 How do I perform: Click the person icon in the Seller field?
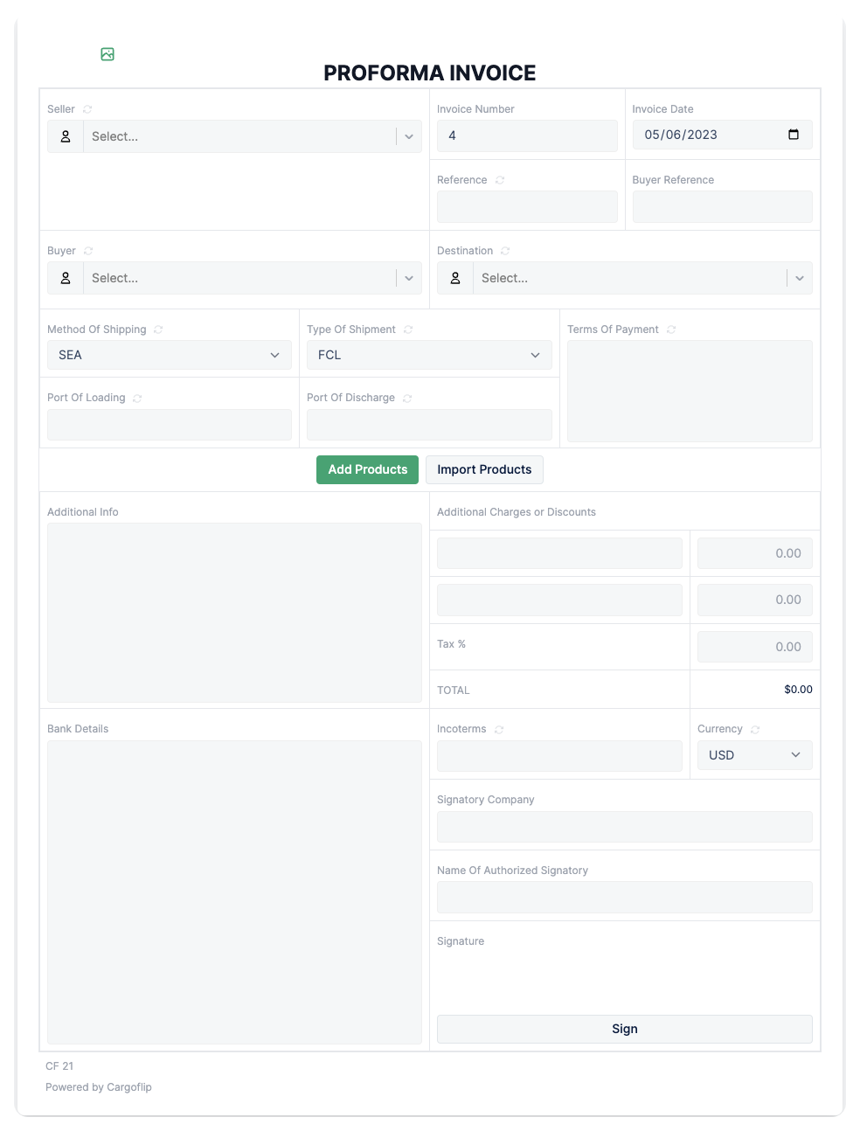(x=65, y=136)
